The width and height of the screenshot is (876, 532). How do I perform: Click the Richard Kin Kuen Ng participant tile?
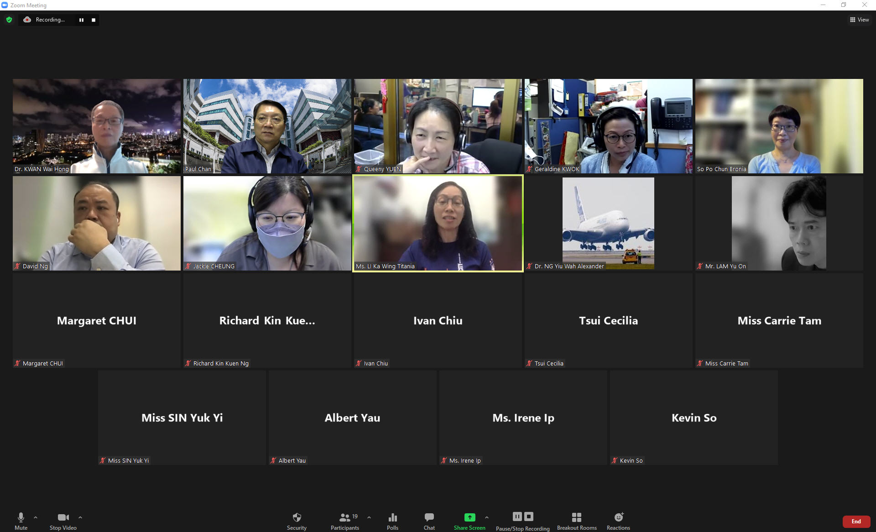267,320
